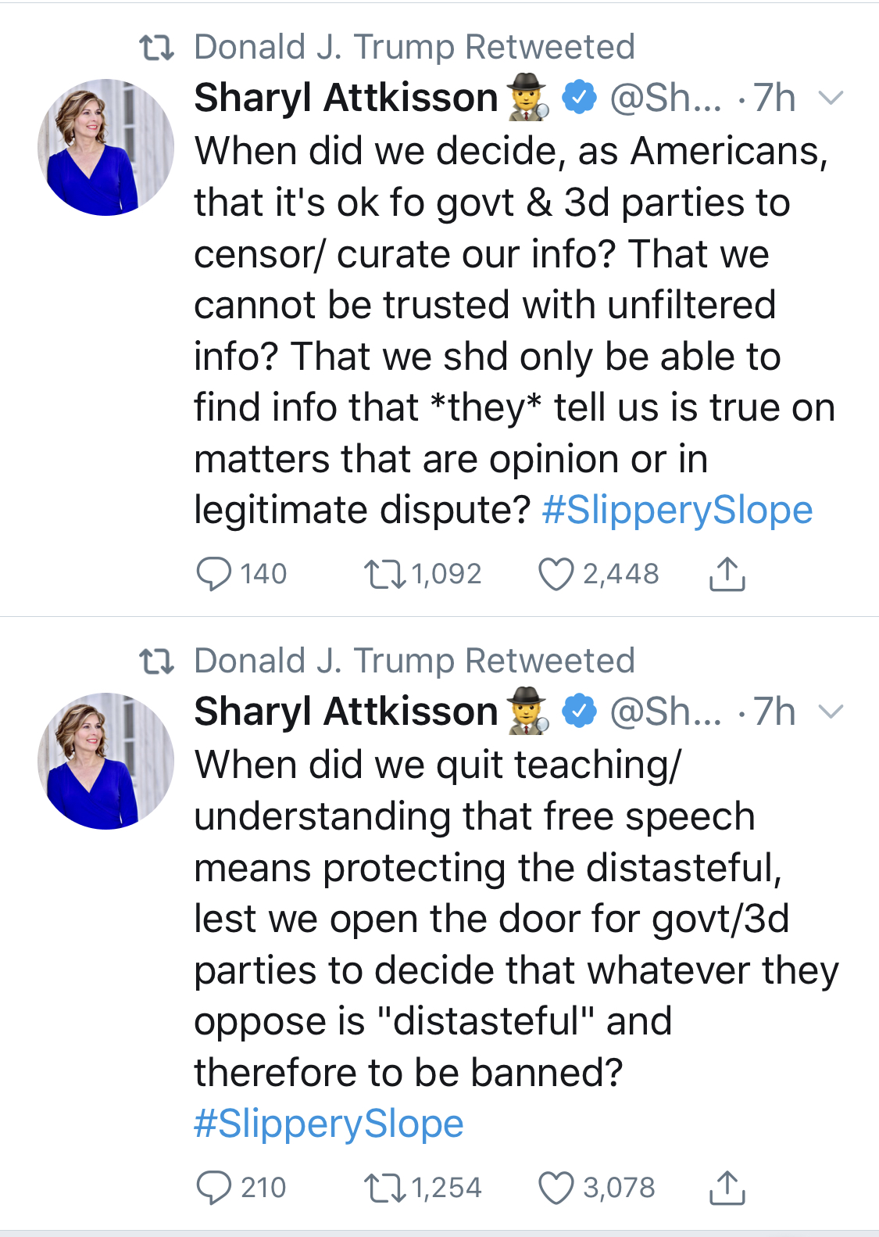Retweet the tweet with 1,254 retweets
The width and height of the screenshot is (879, 1237).
384,1188
